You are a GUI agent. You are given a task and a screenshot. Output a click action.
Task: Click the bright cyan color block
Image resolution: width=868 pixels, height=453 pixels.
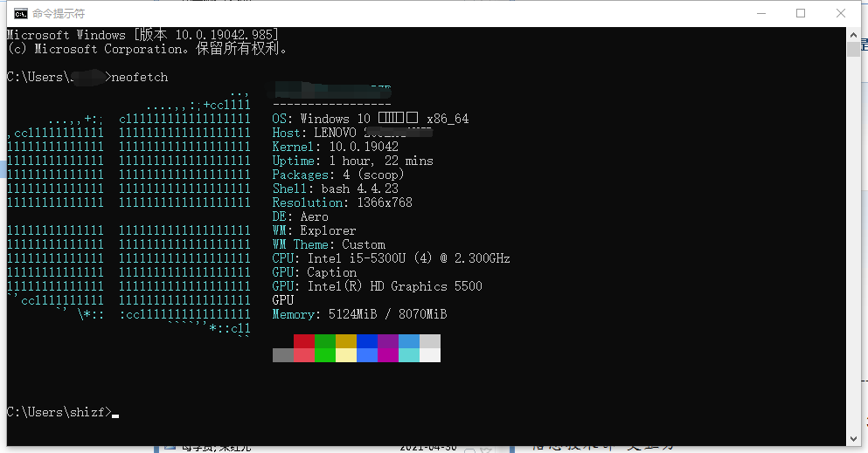click(x=408, y=355)
